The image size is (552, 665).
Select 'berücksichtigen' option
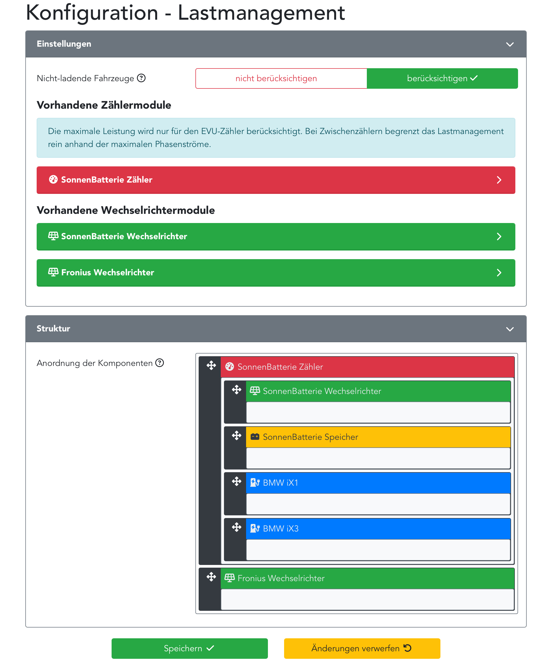(x=442, y=78)
